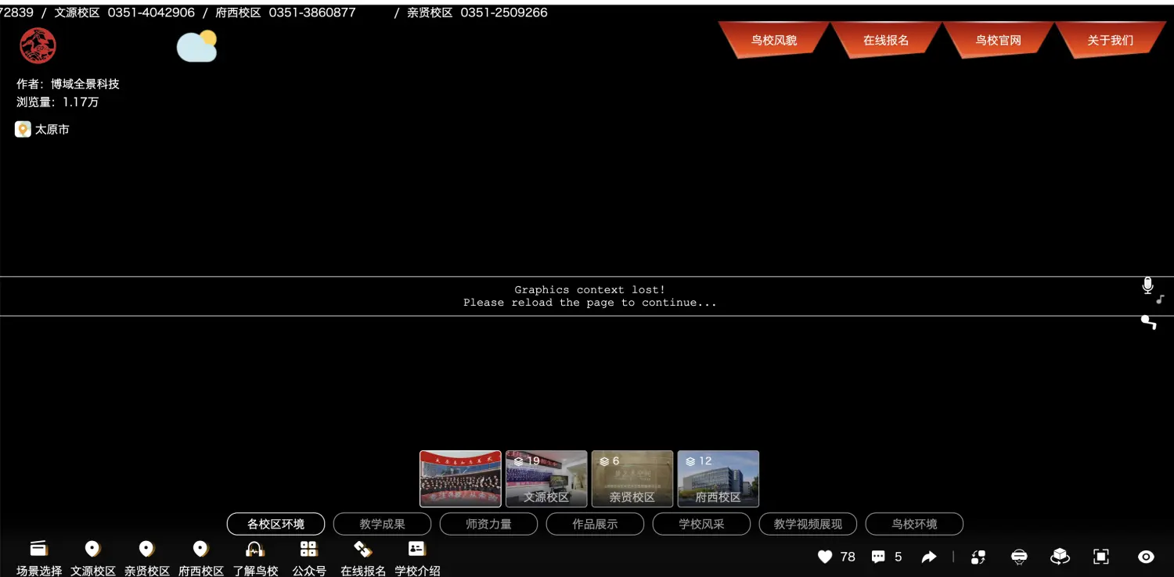Open the 公众号 grid icon
Image resolution: width=1174 pixels, height=577 pixels.
(x=308, y=549)
